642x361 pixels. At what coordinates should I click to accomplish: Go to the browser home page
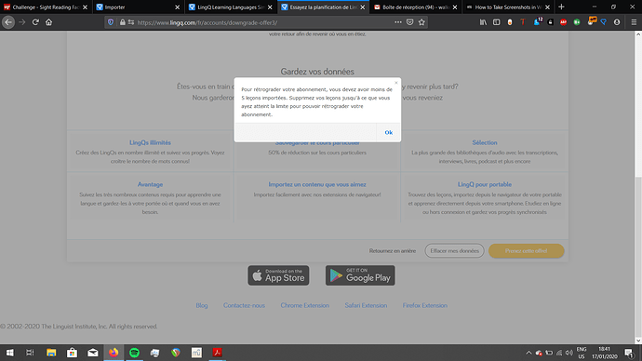(48, 22)
